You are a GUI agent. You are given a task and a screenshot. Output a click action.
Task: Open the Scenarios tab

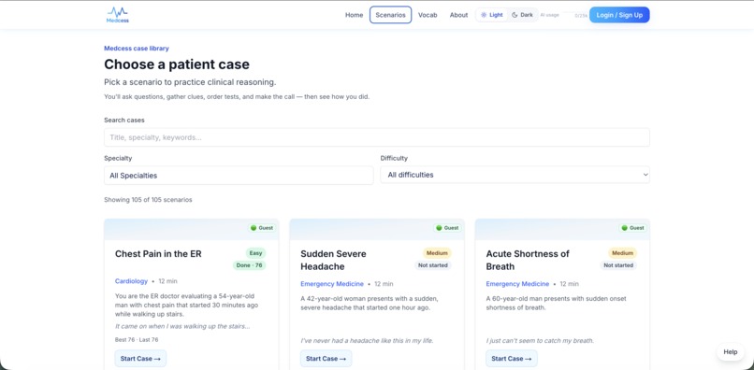(x=390, y=15)
